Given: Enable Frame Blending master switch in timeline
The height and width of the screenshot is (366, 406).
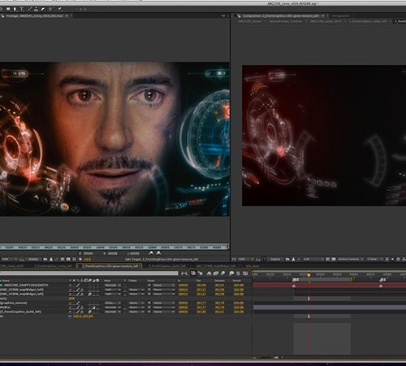Looking at the screenshot, I should pos(216,273).
